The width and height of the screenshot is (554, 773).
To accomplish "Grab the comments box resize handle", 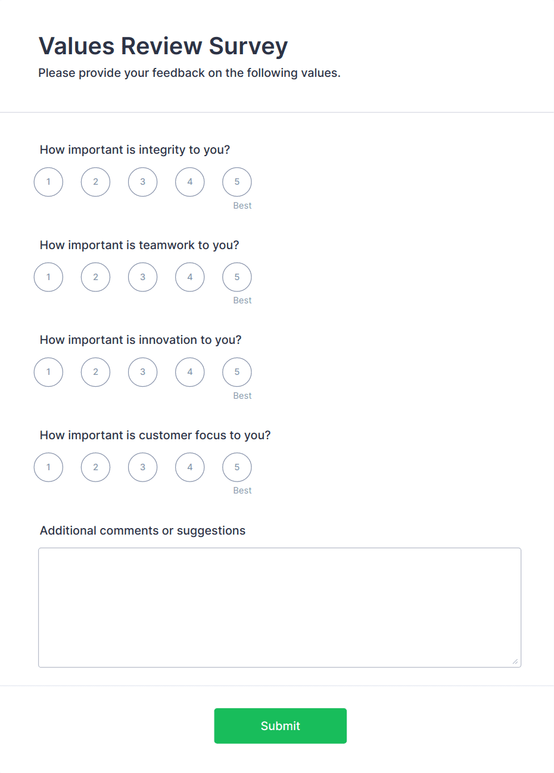I will [515, 661].
